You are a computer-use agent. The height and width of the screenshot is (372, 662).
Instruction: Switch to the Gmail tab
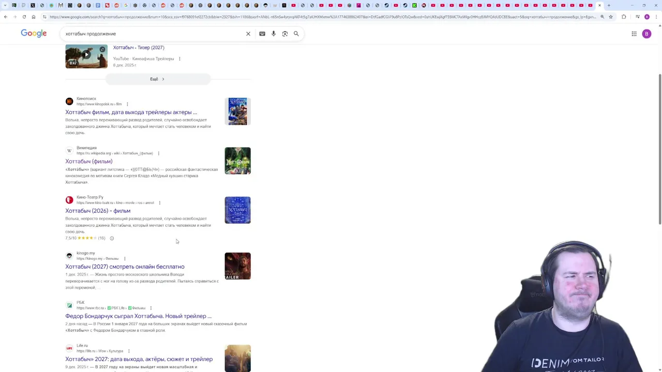pos(61,5)
